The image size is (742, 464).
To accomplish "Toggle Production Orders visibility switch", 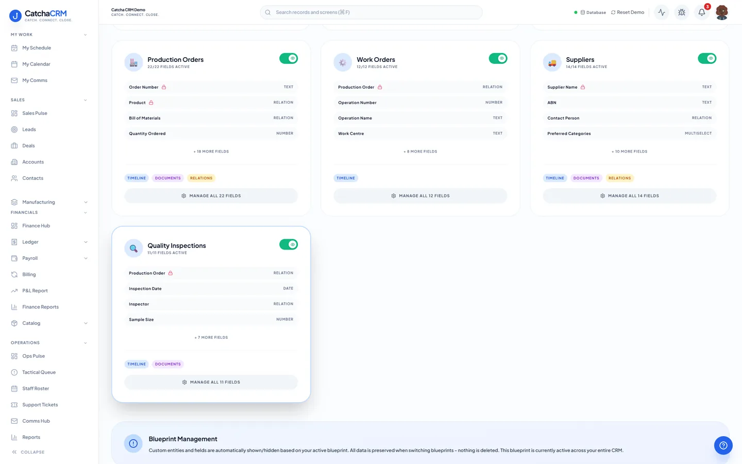I will [x=289, y=58].
